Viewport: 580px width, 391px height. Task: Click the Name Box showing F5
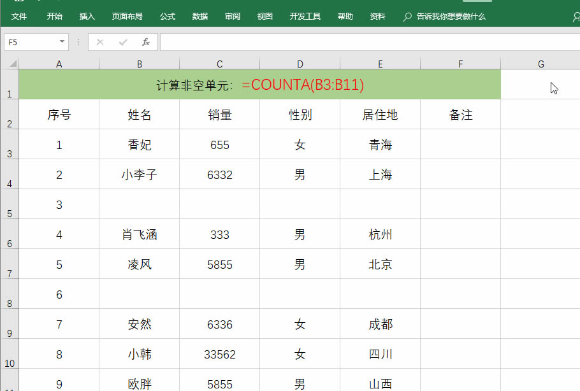pyautogui.click(x=31, y=42)
